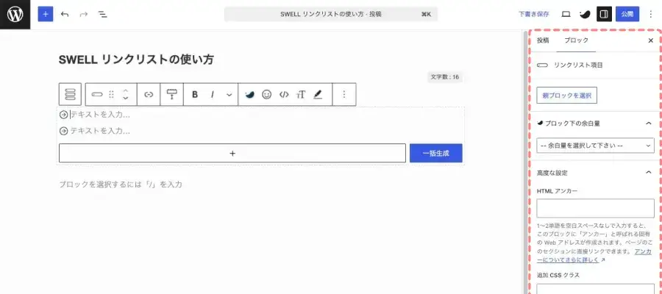
Task: Insert a link with the link icon
Action: point(149,95)
